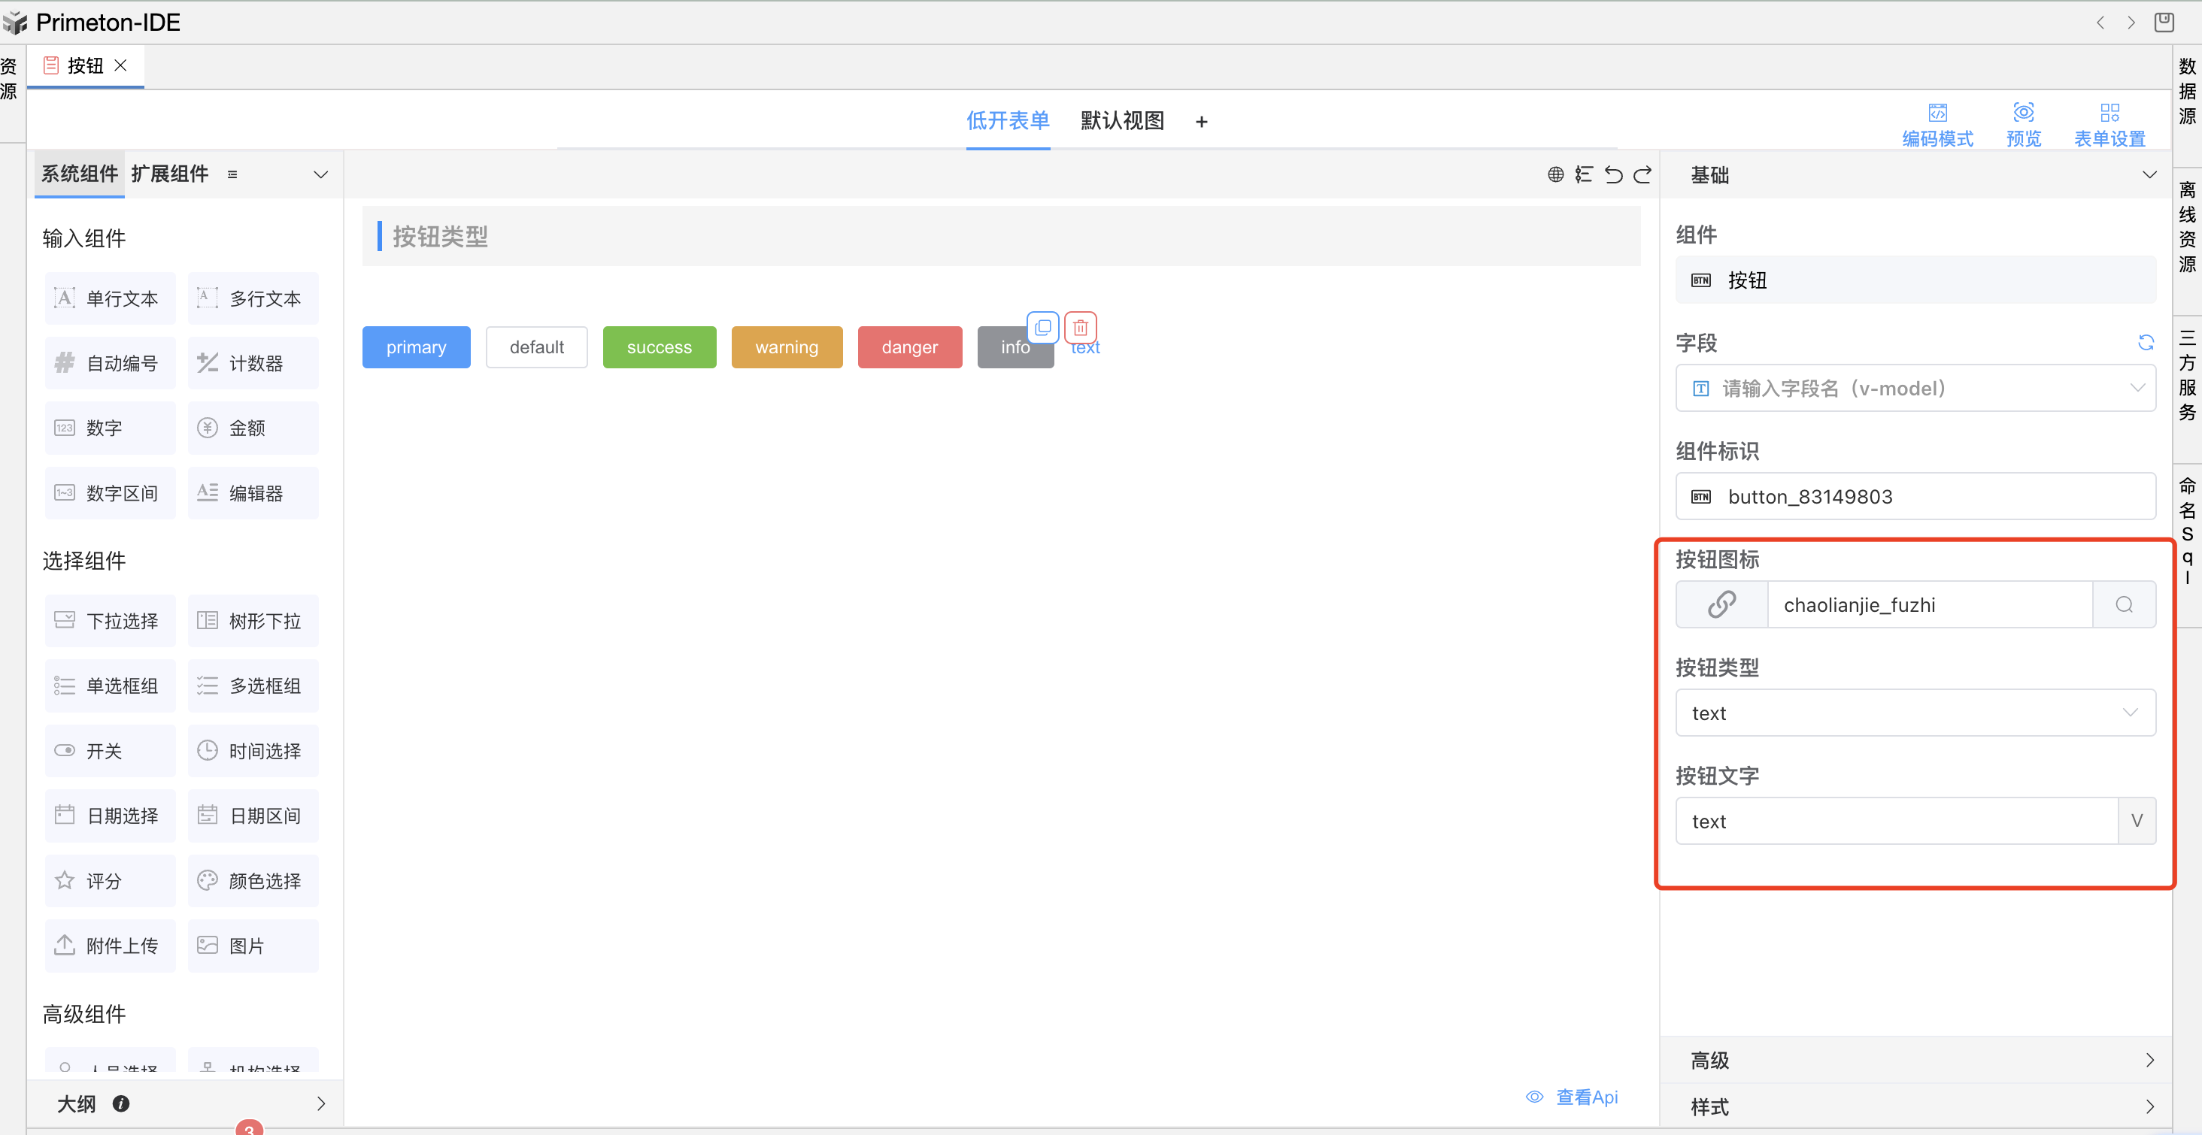Click the refresh icon beside 字段
2202x1135 pixels.
coord(2146,343)
